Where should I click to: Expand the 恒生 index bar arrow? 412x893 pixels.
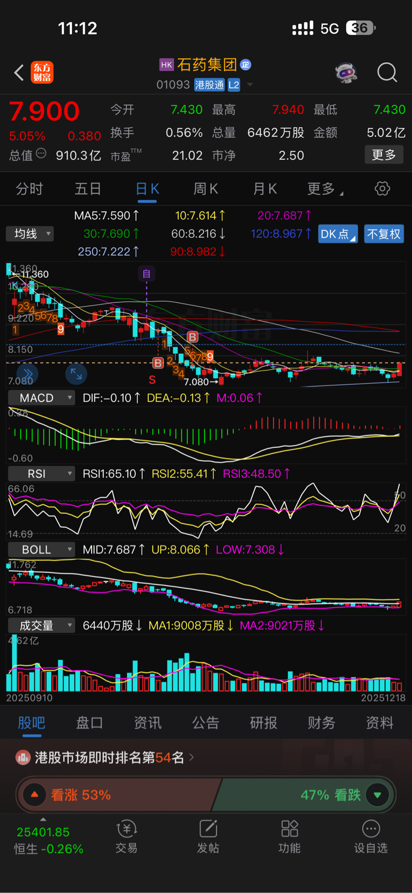tap(43, 819)
